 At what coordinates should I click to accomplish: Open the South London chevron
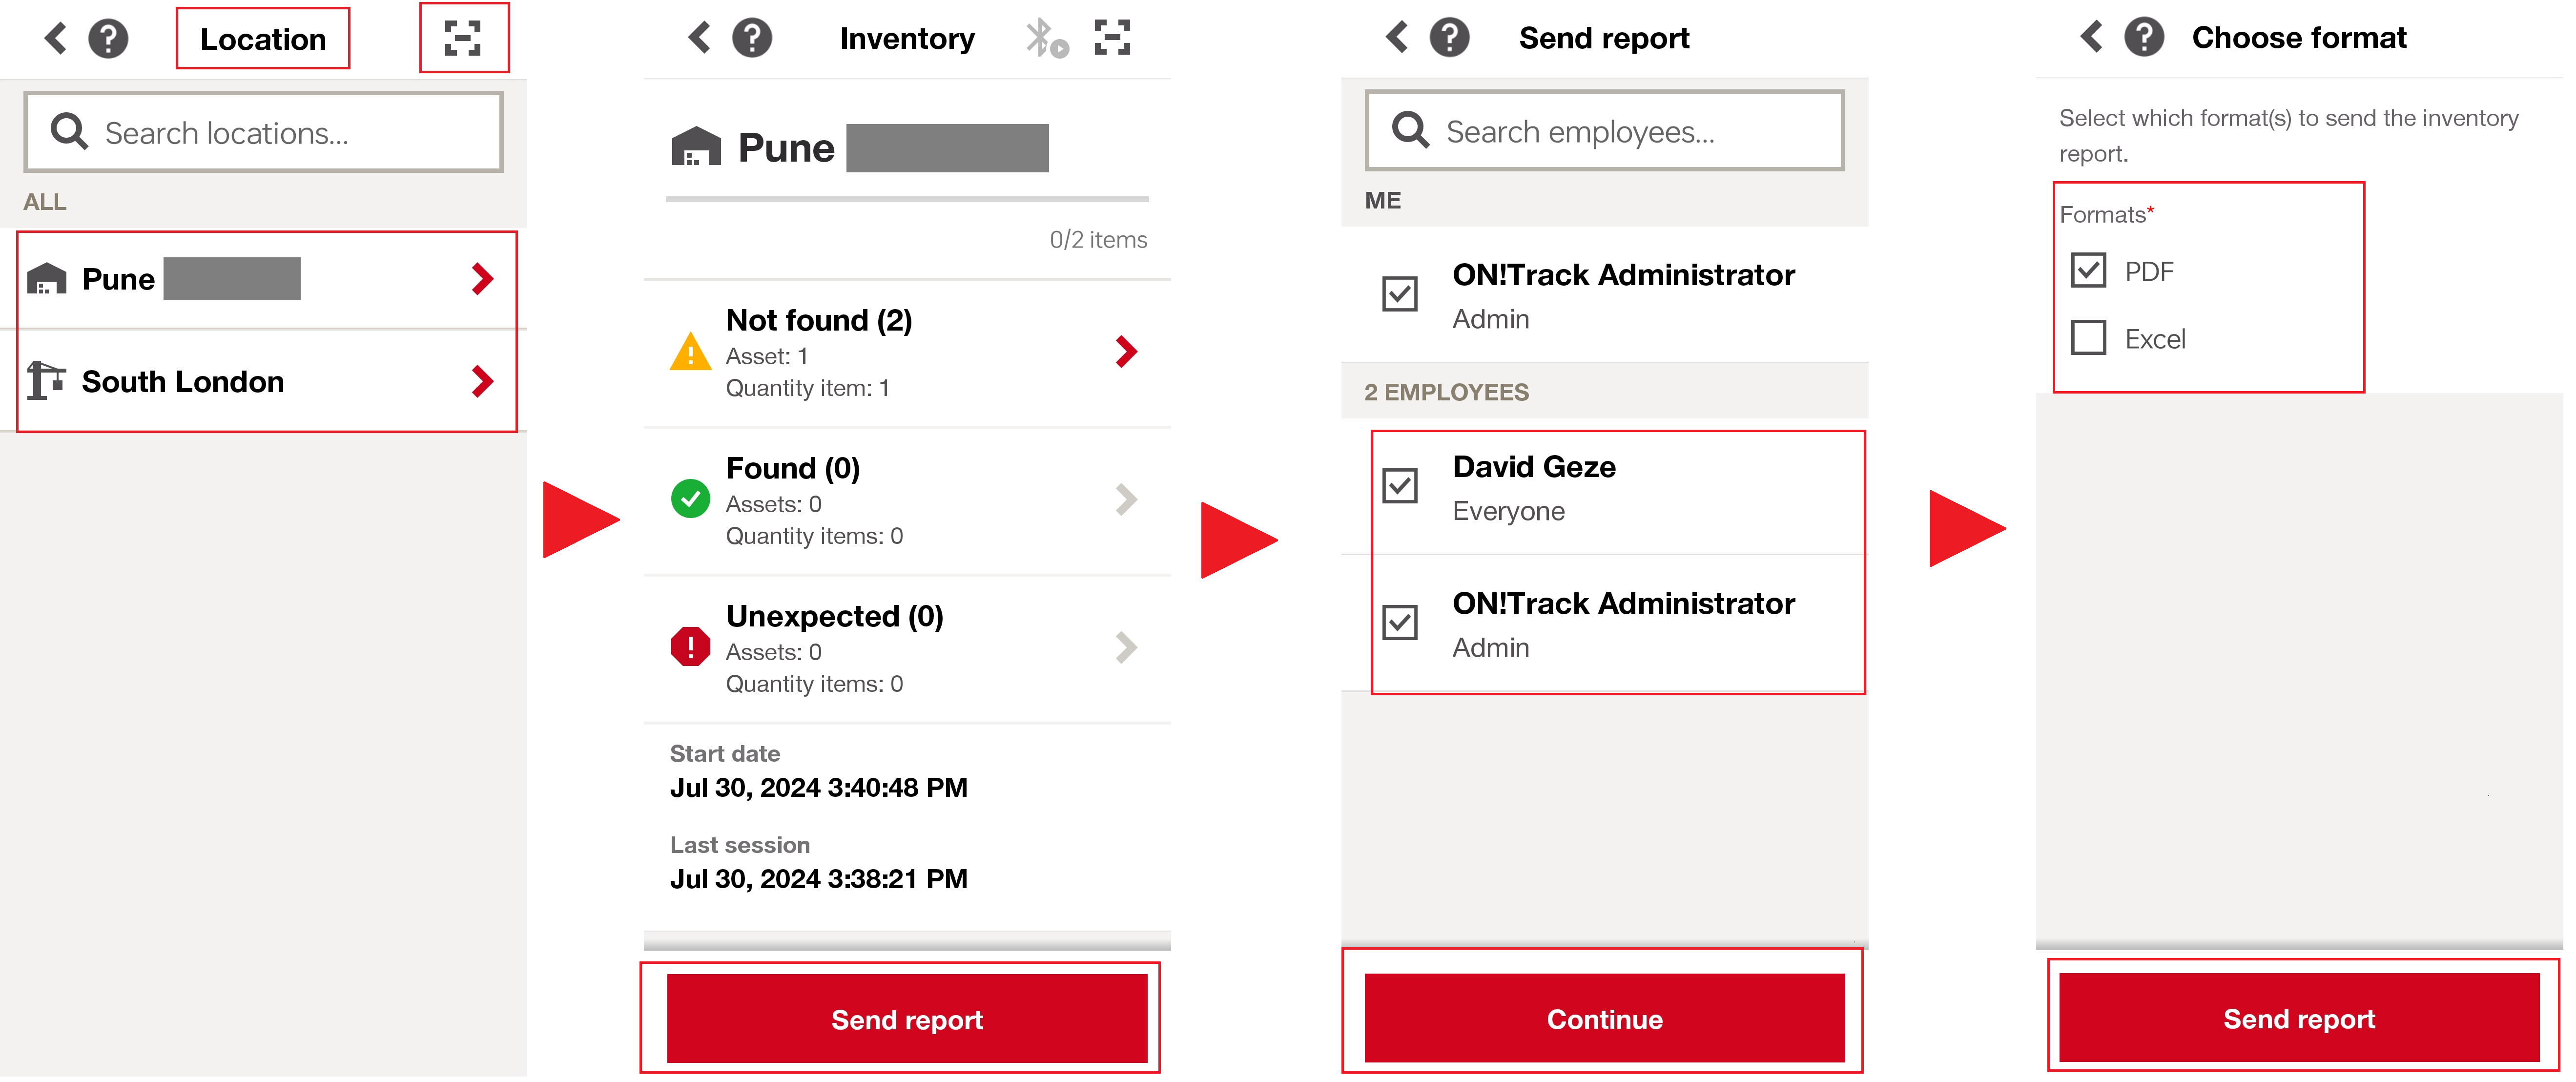click(483, 380)
